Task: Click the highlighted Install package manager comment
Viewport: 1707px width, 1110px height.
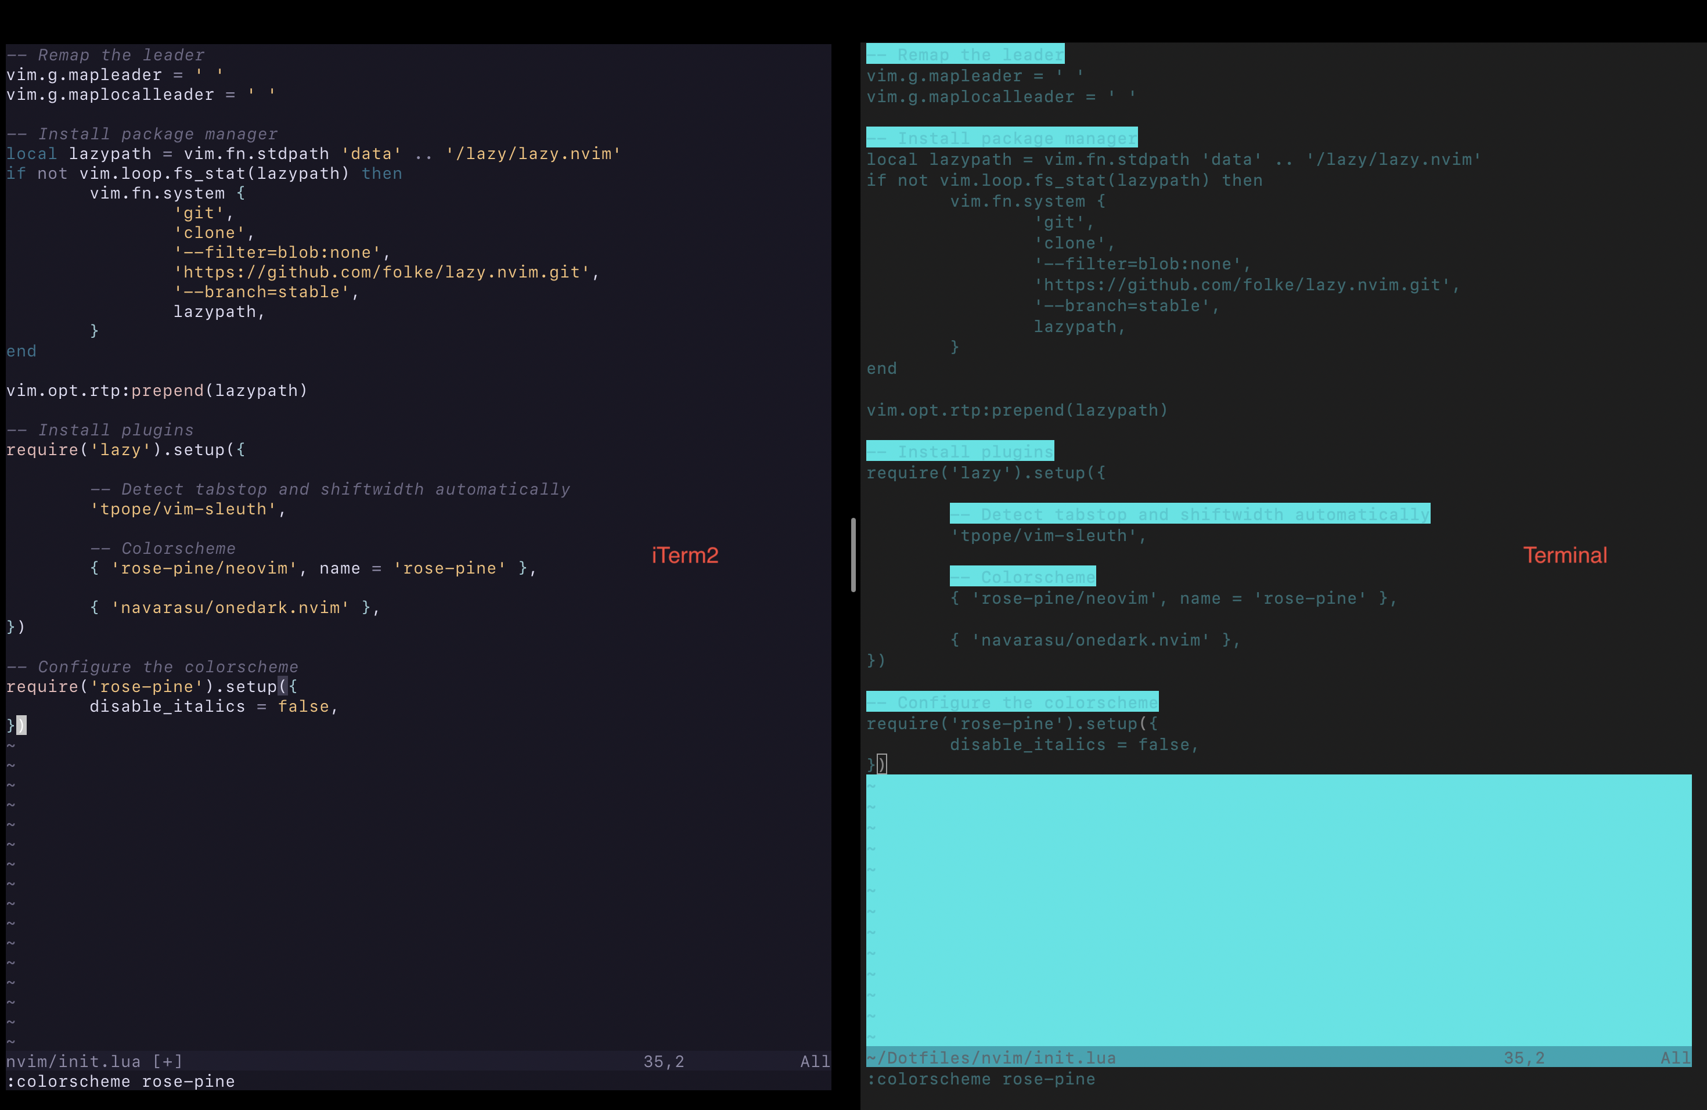Action: coord(1001,137)
